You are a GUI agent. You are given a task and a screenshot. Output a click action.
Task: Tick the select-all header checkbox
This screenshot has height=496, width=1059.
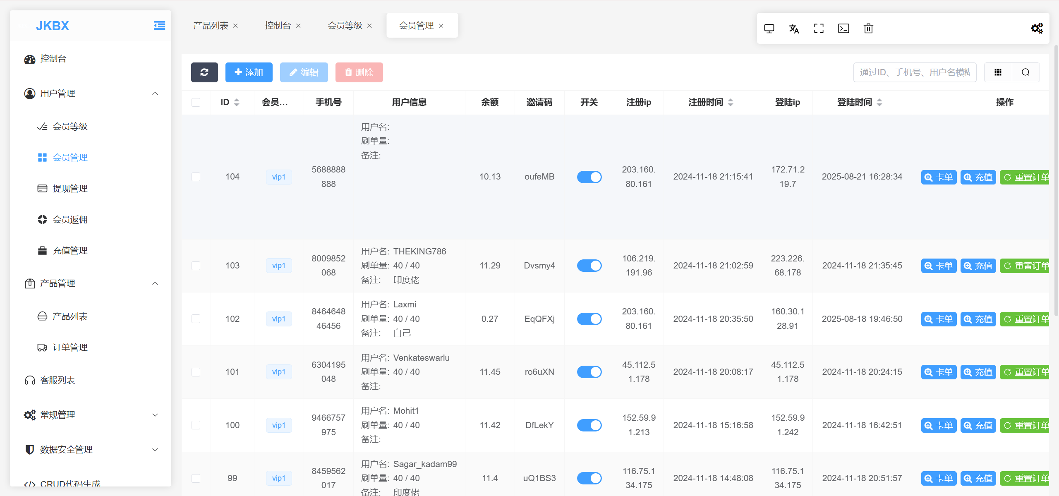[196, 102]
